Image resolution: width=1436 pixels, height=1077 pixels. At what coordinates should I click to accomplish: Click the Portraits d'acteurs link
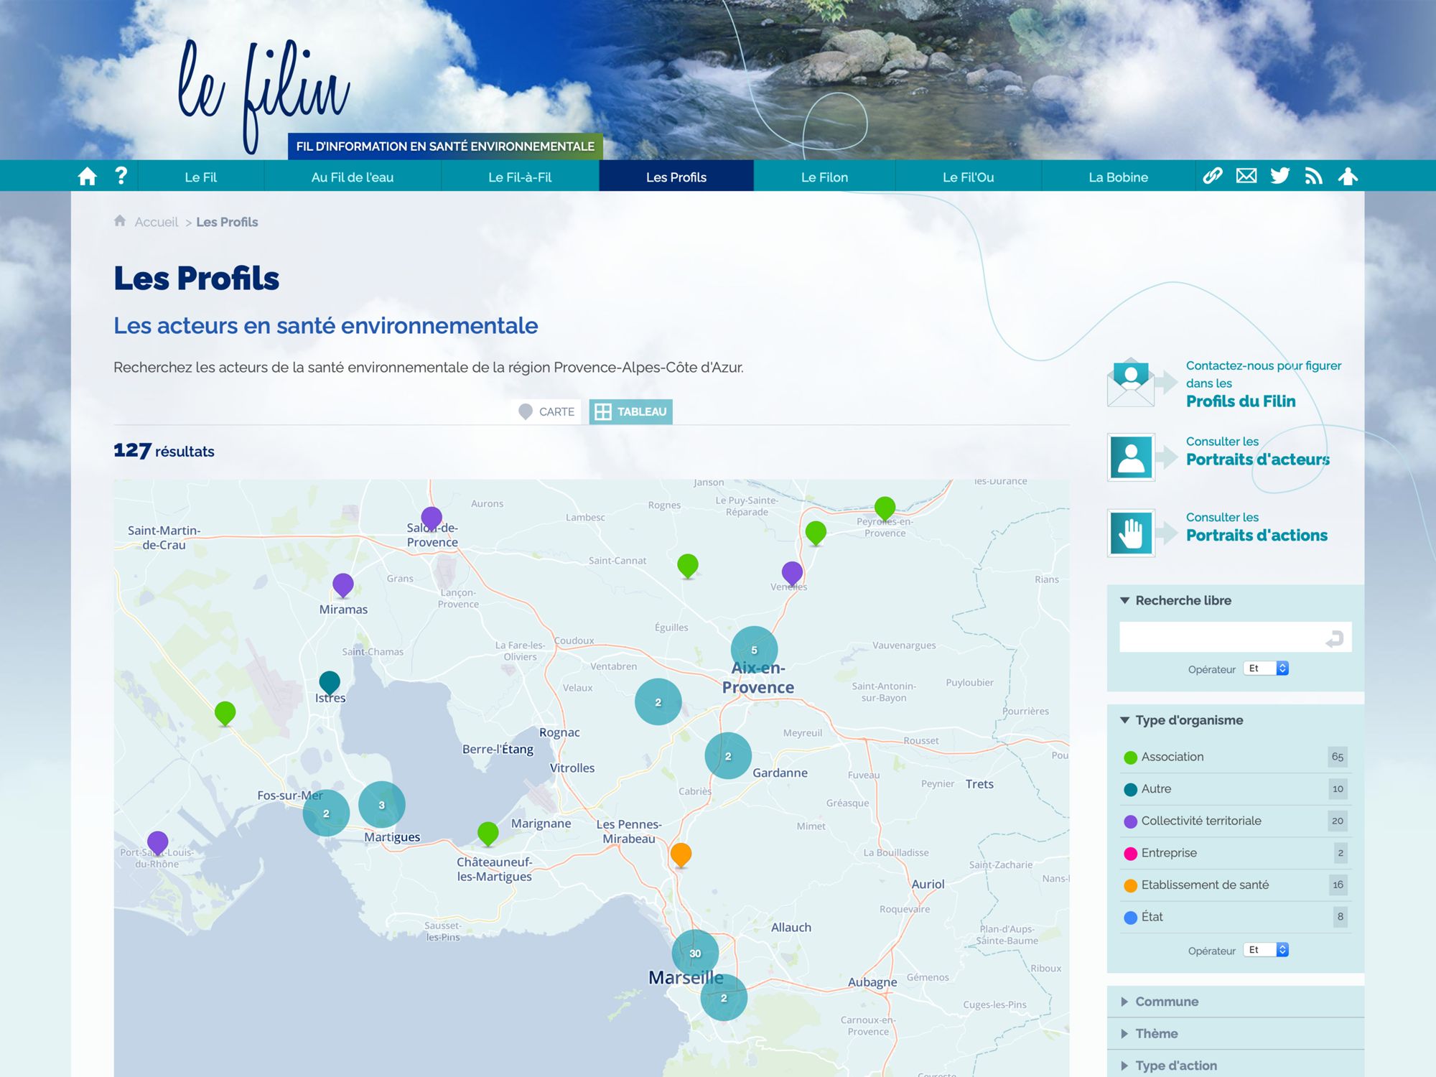coord(1257,459)
